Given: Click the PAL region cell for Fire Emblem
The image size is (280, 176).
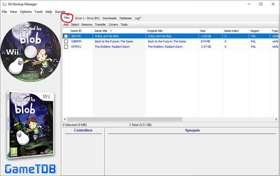Looking at the screenshot, I should tap(253, 47).
